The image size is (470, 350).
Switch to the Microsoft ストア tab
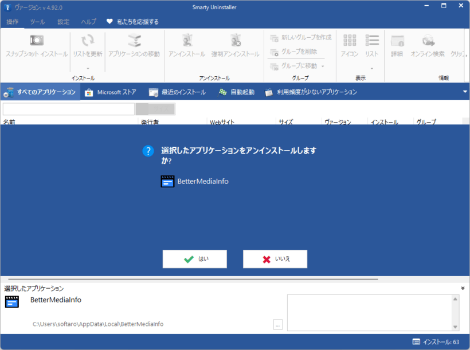tap(110, 91)
